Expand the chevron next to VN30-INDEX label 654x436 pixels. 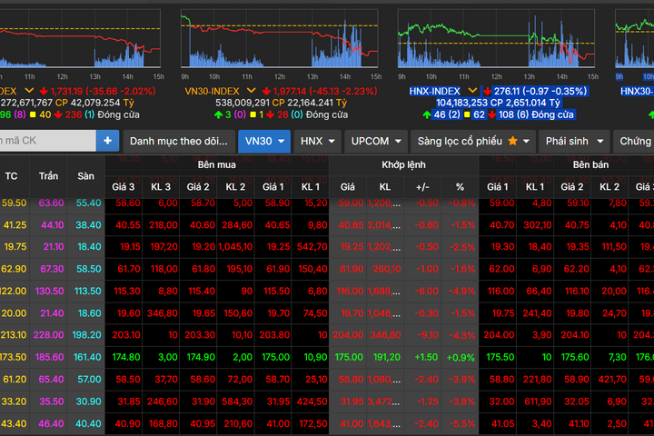246,91
